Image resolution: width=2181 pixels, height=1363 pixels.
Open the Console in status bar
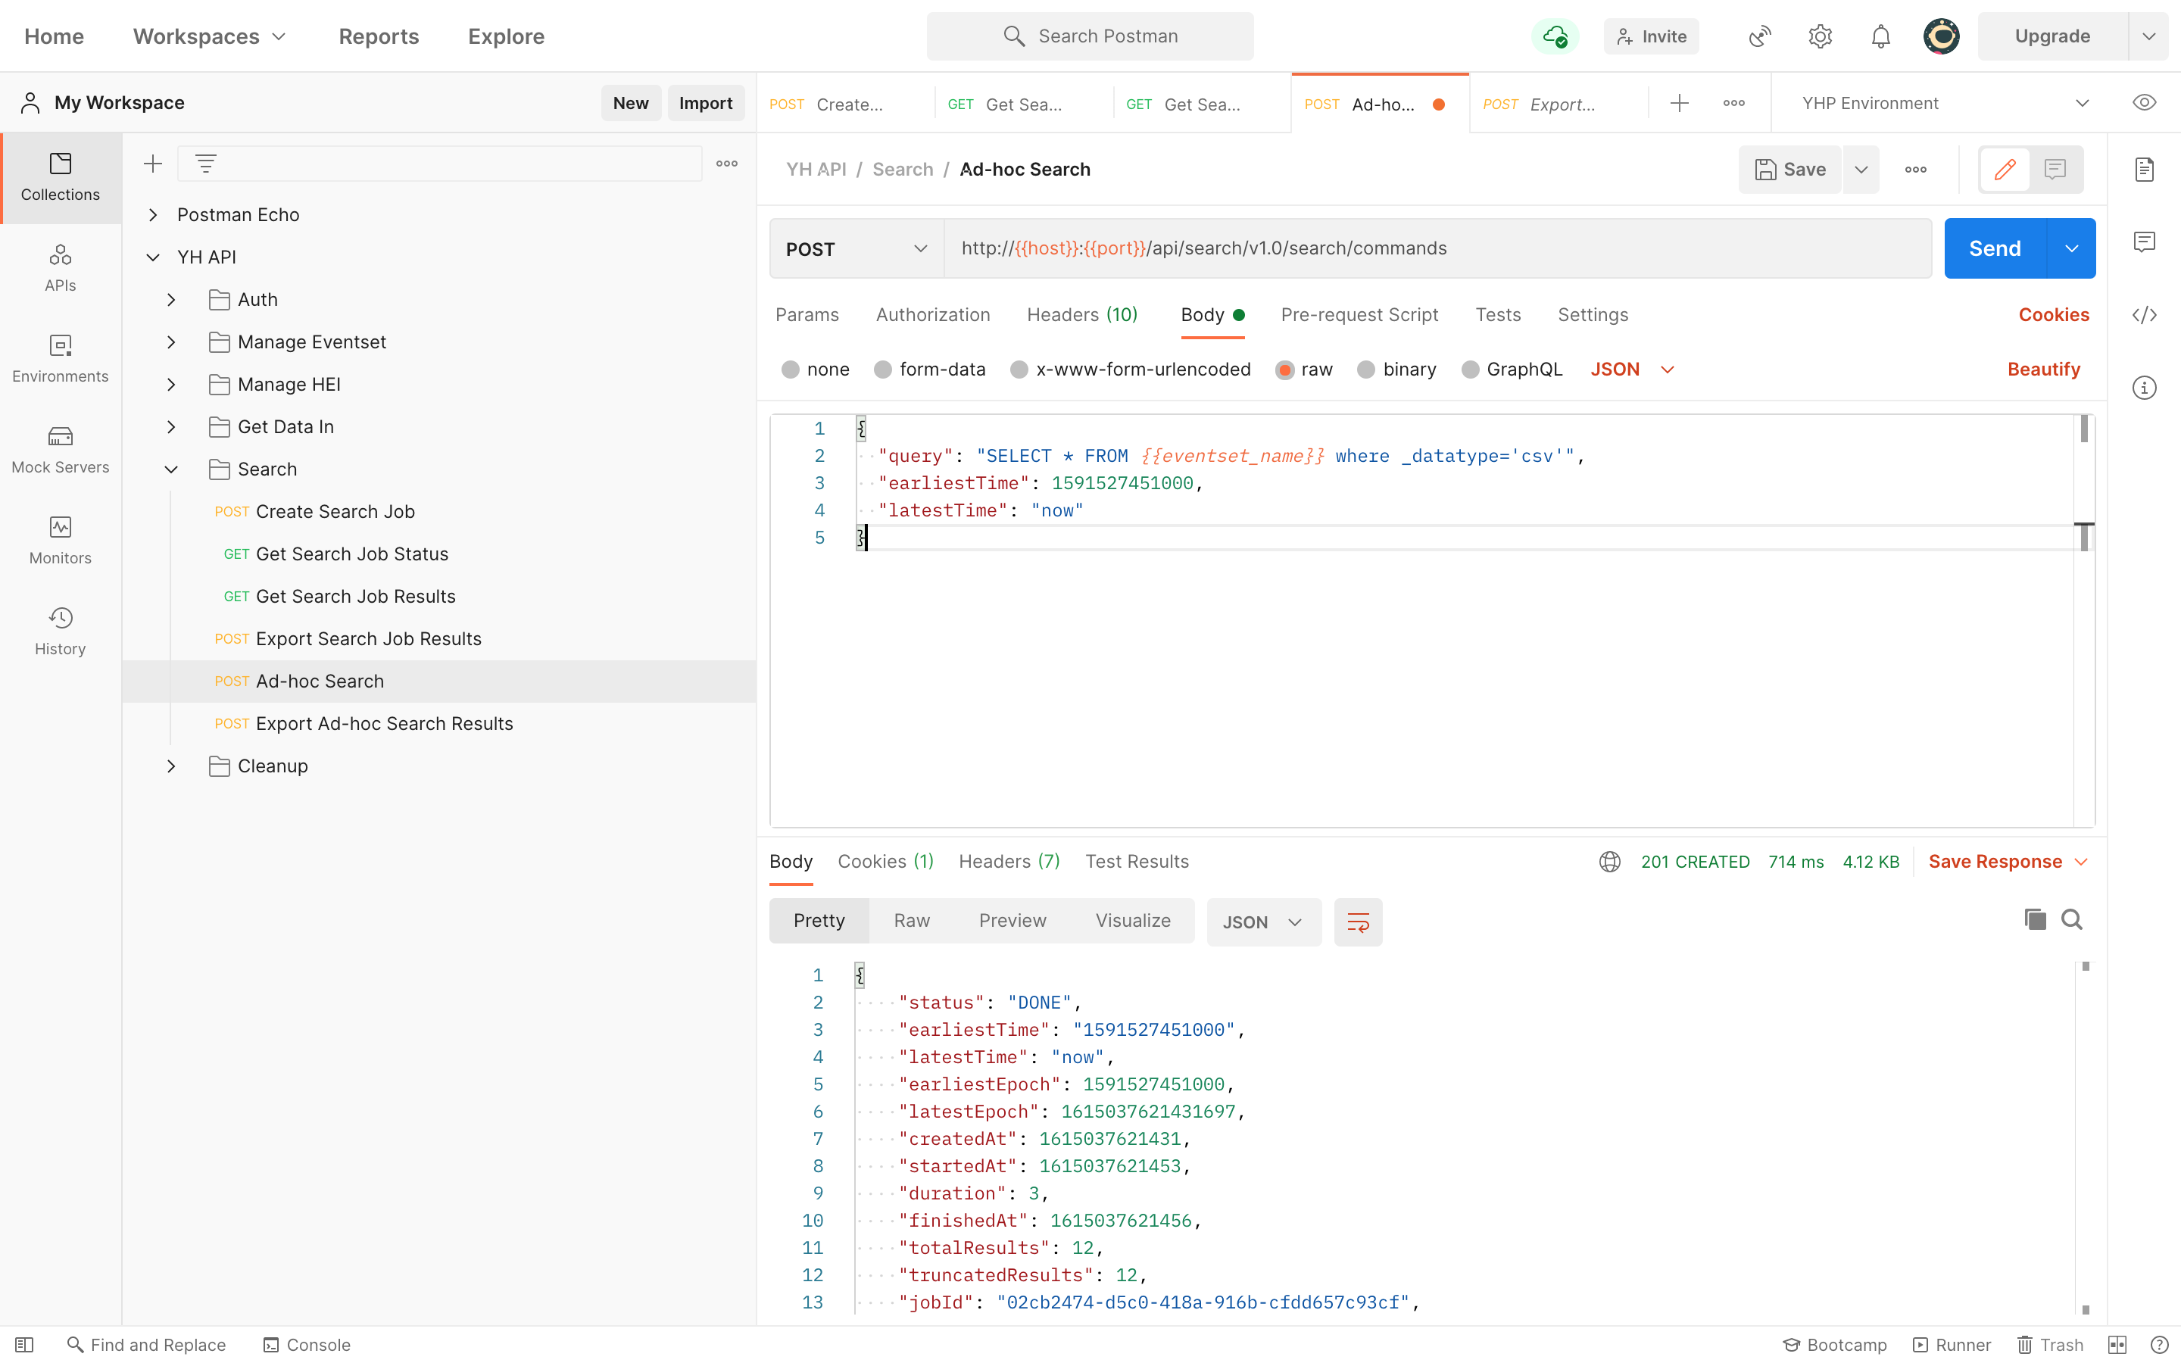(307, 1345)
